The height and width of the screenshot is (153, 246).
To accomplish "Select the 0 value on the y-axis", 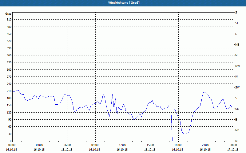I will pos(10,141).
